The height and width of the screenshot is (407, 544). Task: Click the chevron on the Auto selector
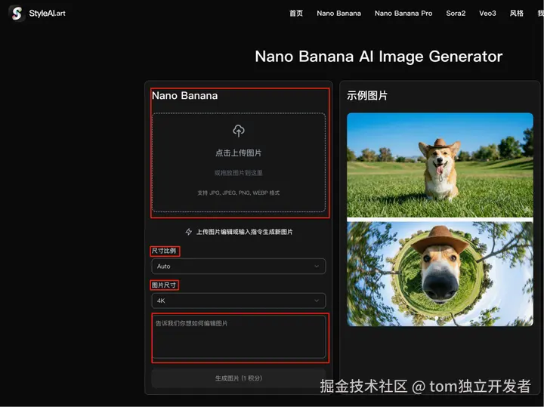tap(317, 267)
